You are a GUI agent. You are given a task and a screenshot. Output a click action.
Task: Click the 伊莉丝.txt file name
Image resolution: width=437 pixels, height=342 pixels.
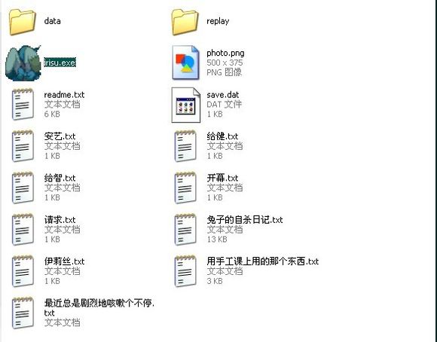click(64, 261)
